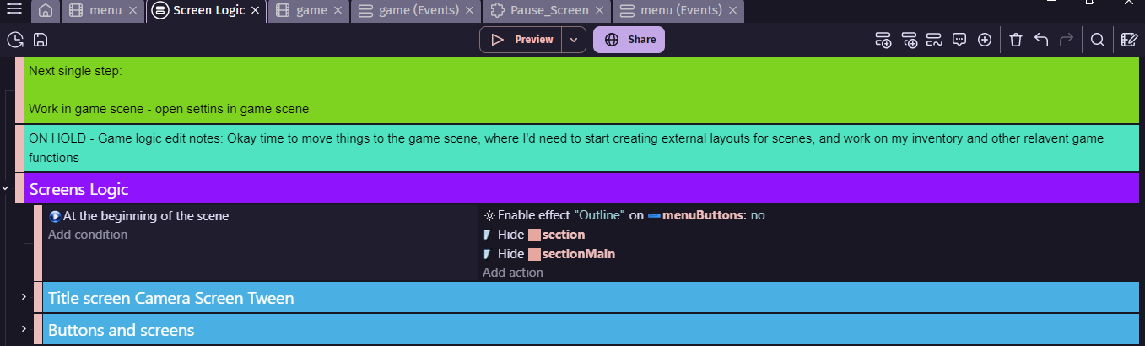This screenshot has width=1145, height=346.
Task: Add a comment event from toolbar
Action: tap(959, 40)
